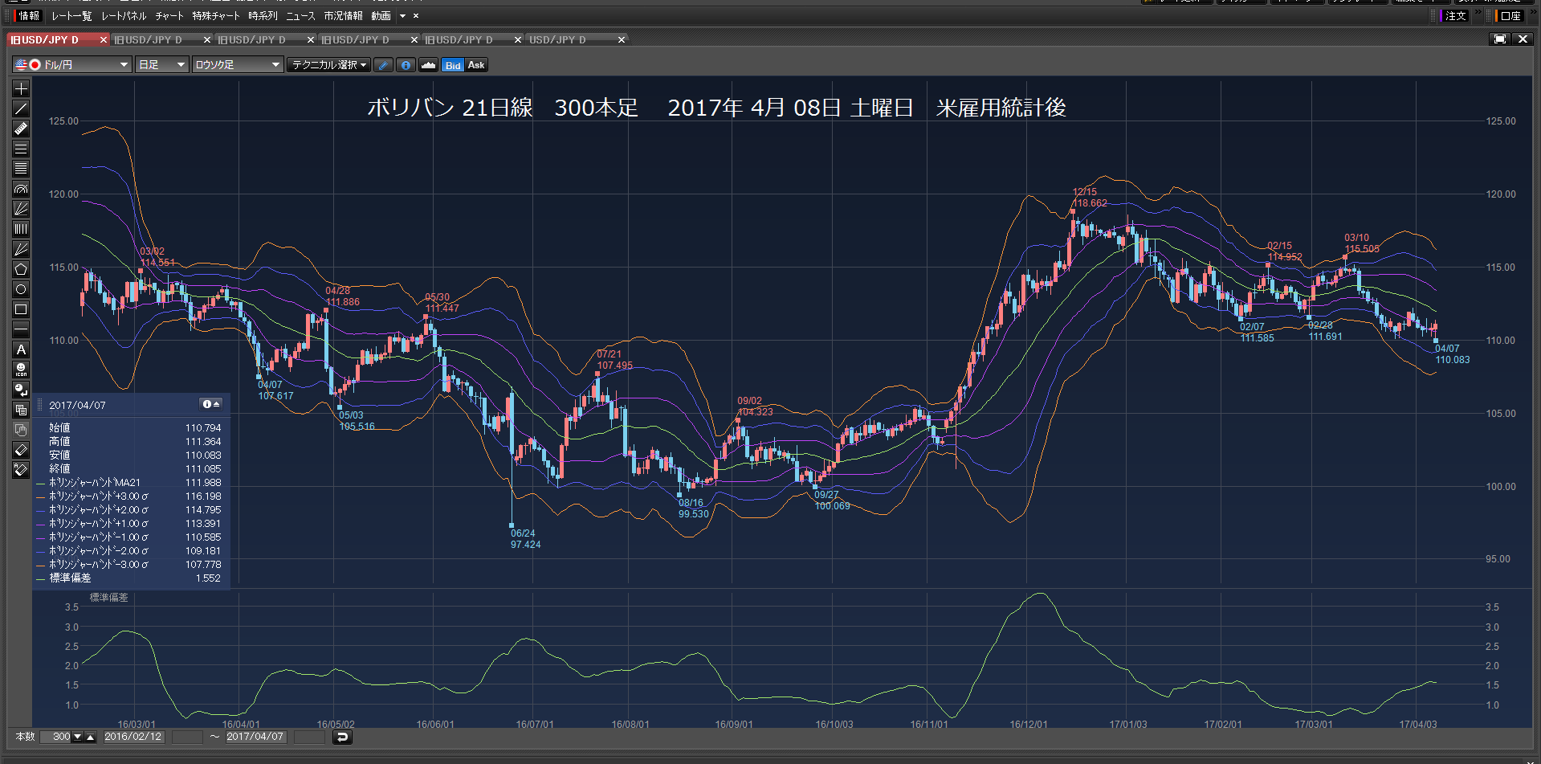Click the 06/24 97.424 low marker

tap(525, 539)
